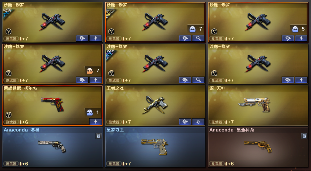Click trash icon on Anaconda-黑金神龙 card
Screen dimensions: 311x171
tap(304, 136)
